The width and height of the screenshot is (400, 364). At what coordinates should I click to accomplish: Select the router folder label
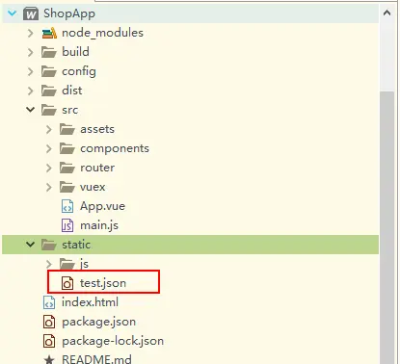coord(97,168)
